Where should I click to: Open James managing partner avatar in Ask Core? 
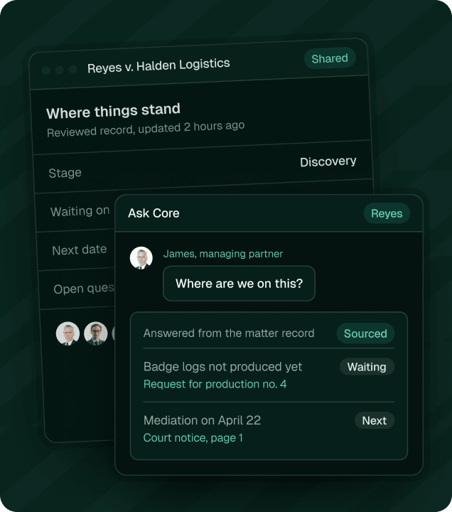(141, 257)
